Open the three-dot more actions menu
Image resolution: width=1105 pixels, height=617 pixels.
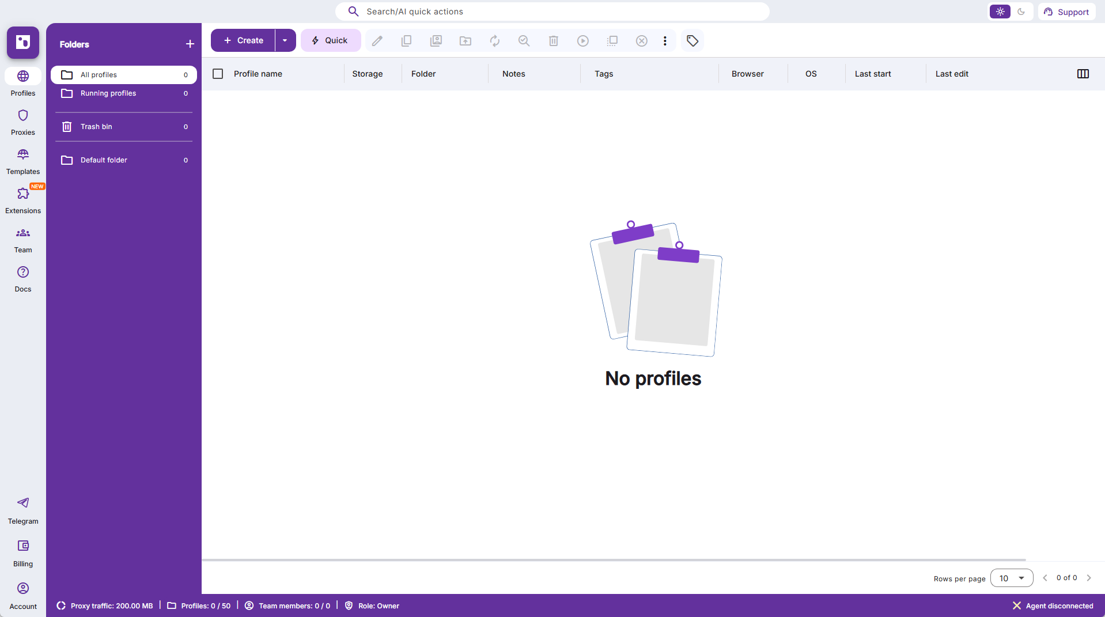[x=665, y=41]
